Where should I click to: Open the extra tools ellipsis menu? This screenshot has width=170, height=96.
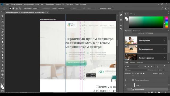click(x=2, y=81)
